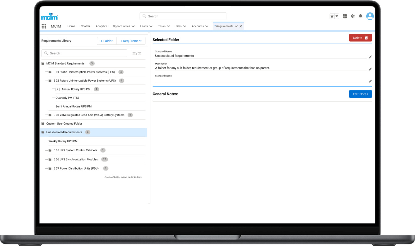Click the E 06 count badge showing 12
This screenshot has width=415, height=246.
click(105, 159)
